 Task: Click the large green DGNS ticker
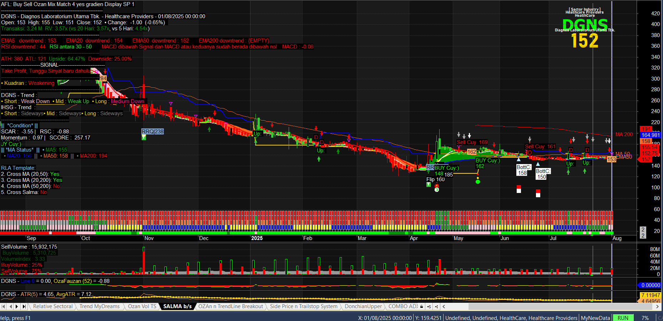click(x=585, y=25)
